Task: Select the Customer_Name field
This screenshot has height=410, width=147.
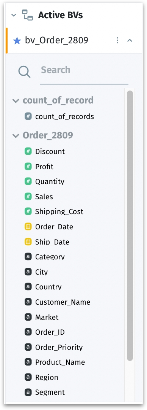Action: tap(63, 302)
